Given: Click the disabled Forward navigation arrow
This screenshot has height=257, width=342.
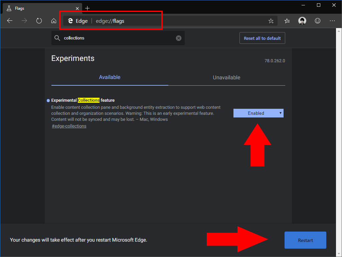Looking at the screenshot, I should coord(24,21).
